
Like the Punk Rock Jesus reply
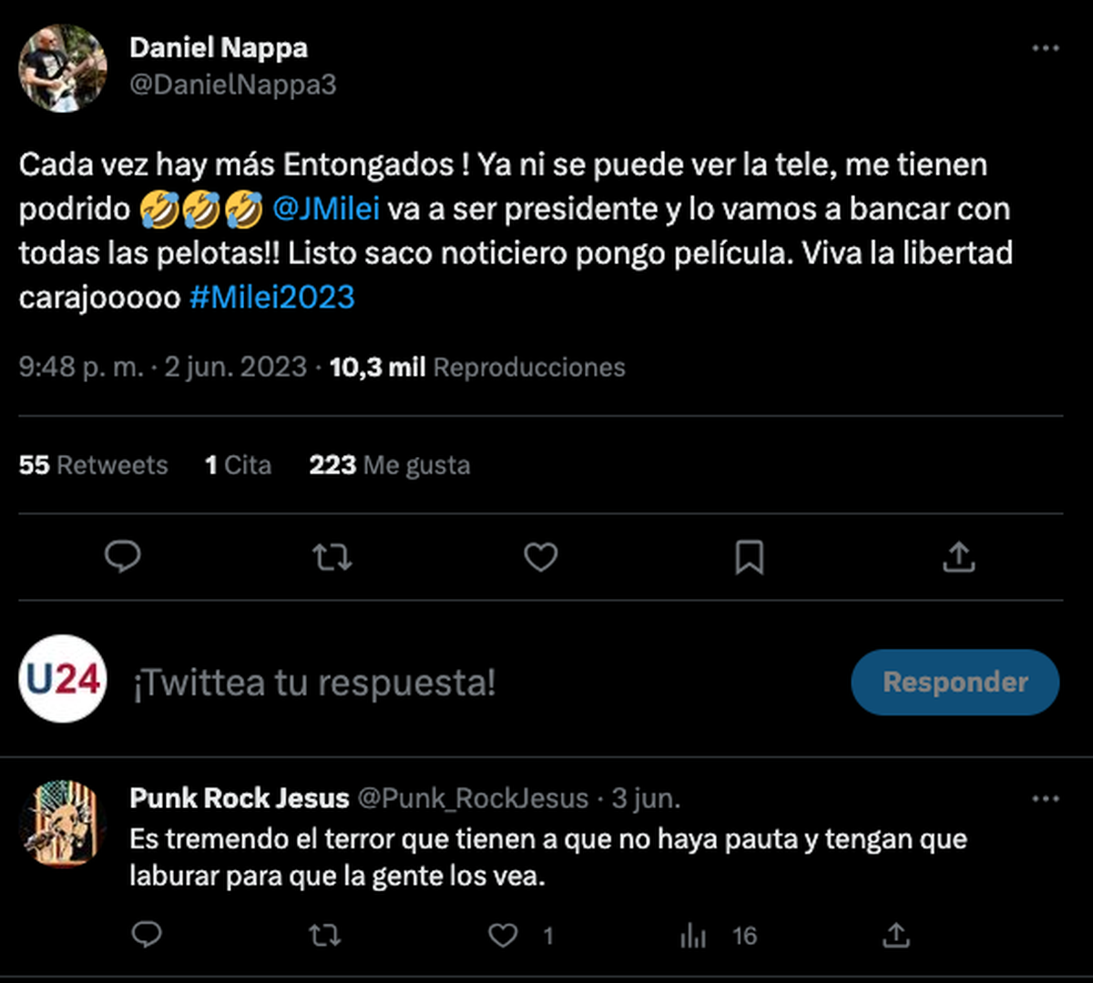click(504, 935)
